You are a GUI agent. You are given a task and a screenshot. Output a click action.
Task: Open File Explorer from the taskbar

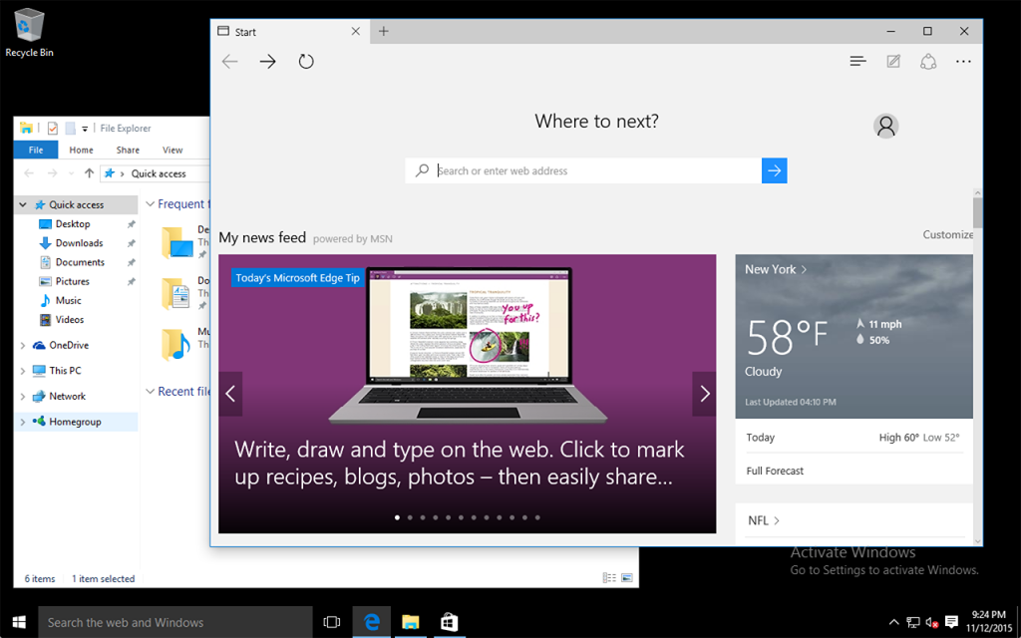(x=410, y=622)
